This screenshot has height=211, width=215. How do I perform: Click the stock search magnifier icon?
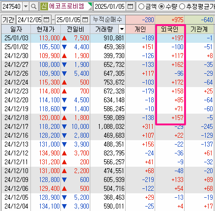(34, 6)
